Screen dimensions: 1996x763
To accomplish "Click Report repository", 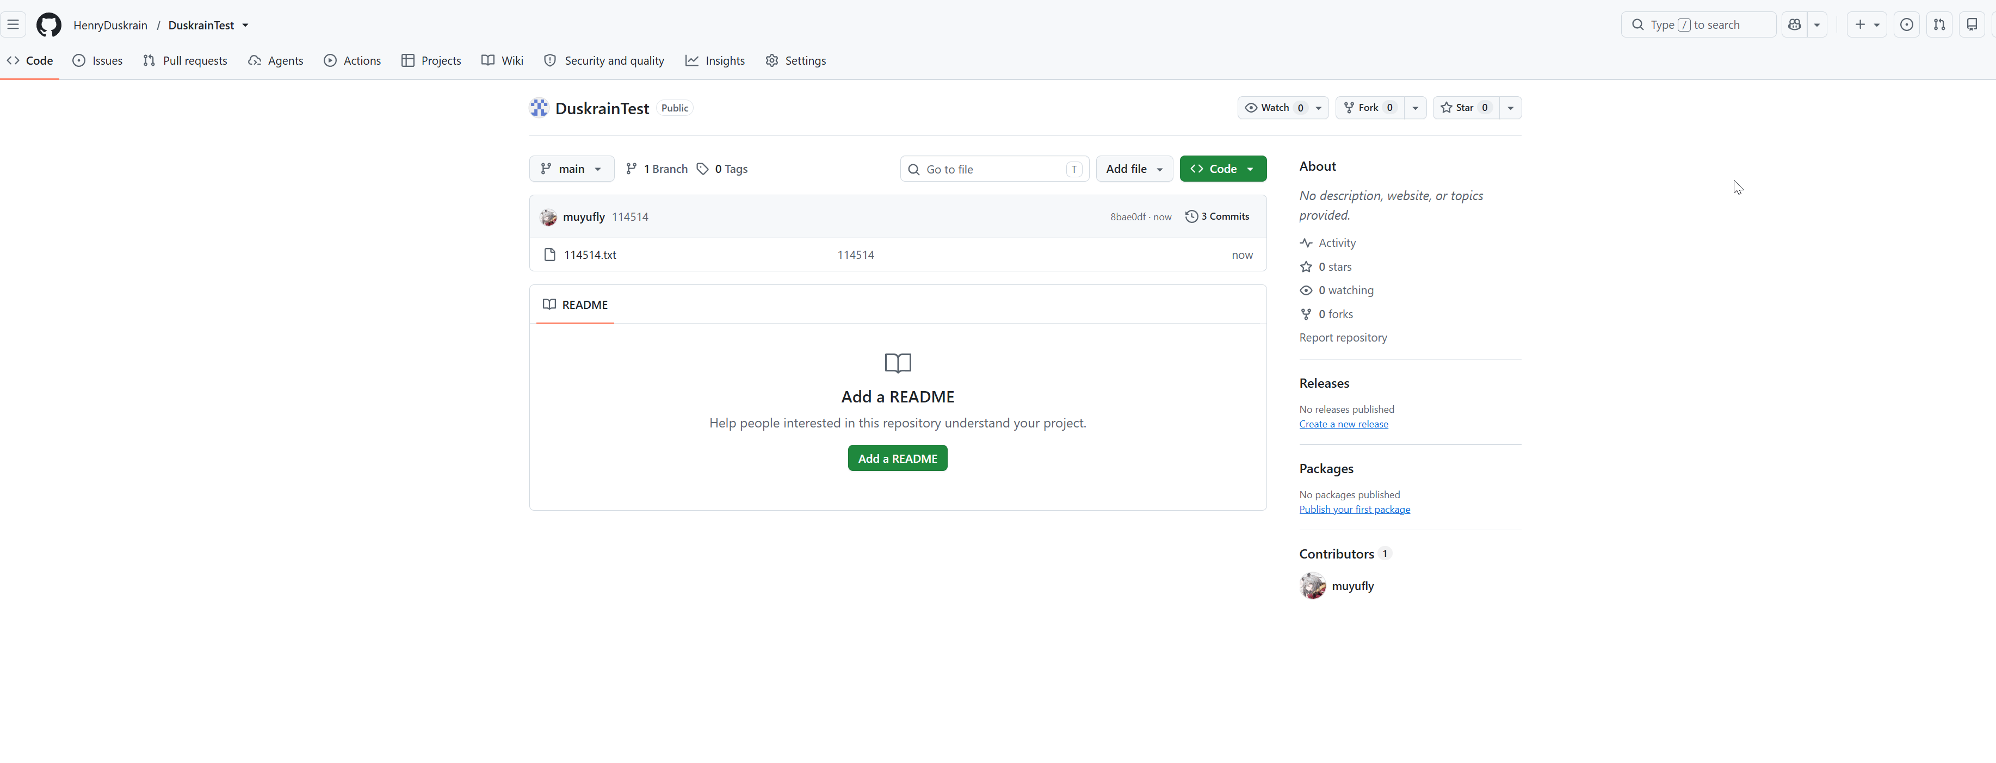I will pos(1344,338).
